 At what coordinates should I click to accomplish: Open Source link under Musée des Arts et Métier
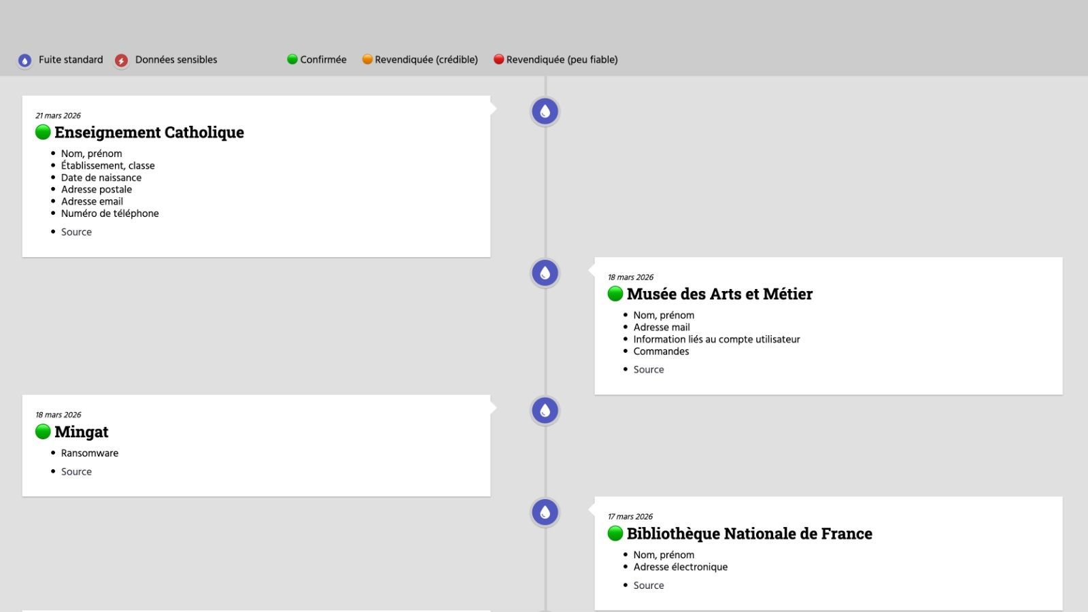(x=648, y=370)
